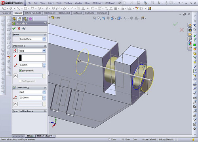198x142 pixels.
Task: Toggle the Merge result checkbox
Action: point(20,71)
